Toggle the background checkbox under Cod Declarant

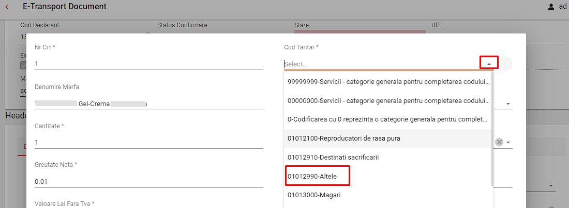pyautogui.click(x=24, y=65)
